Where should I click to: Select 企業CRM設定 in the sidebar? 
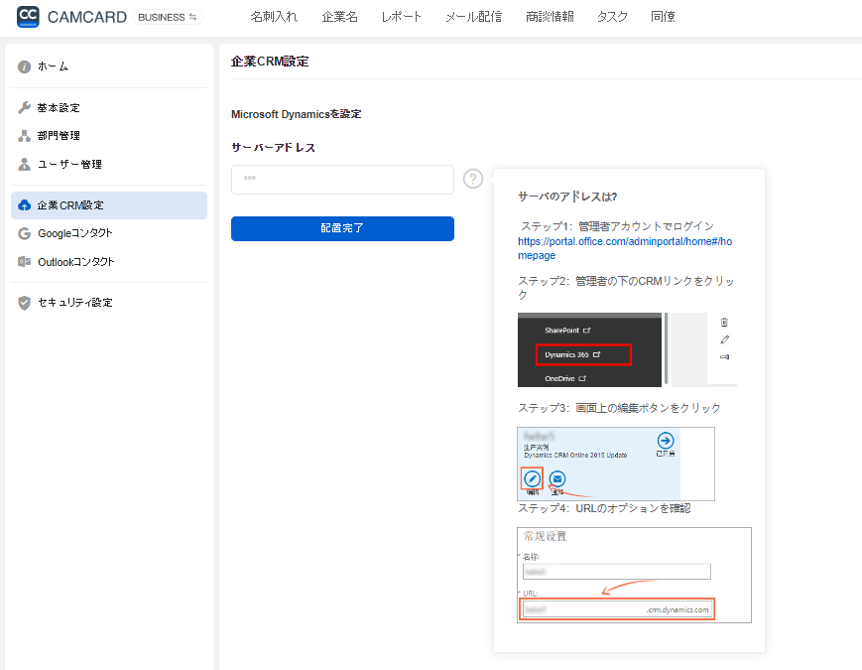[109, 205]
